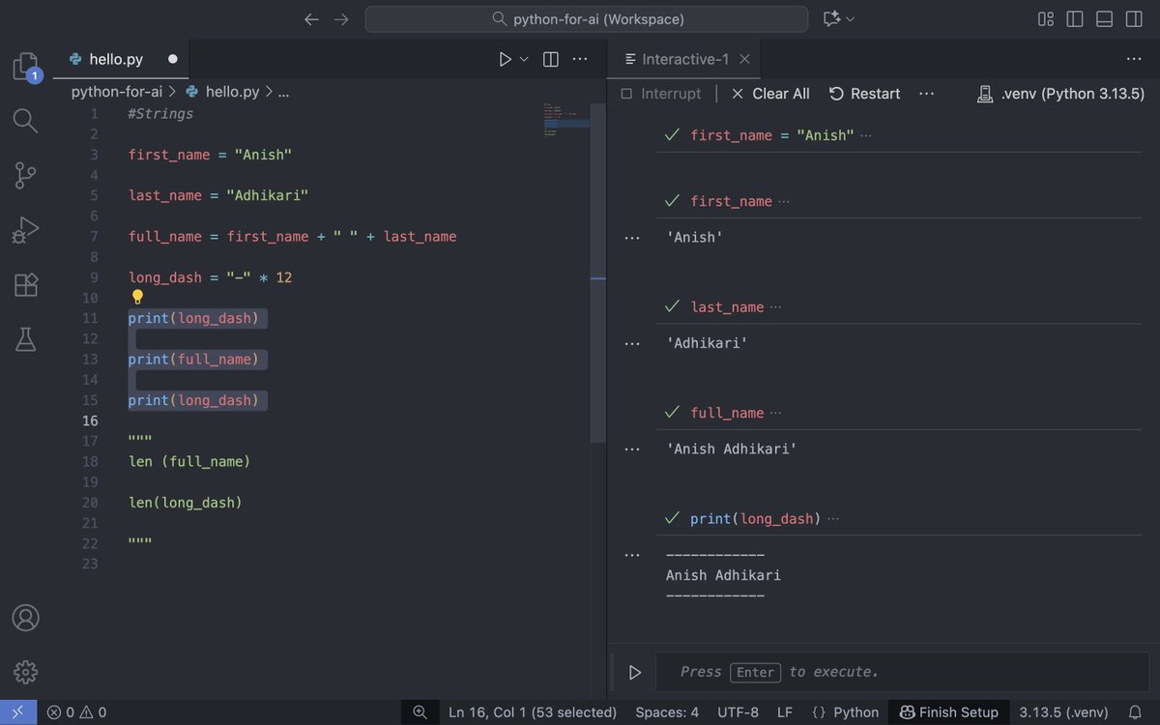Change end of line sequence LF

[x=785, y=712]
